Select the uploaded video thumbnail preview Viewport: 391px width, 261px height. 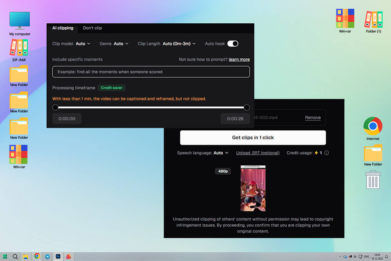coord(253,188)
